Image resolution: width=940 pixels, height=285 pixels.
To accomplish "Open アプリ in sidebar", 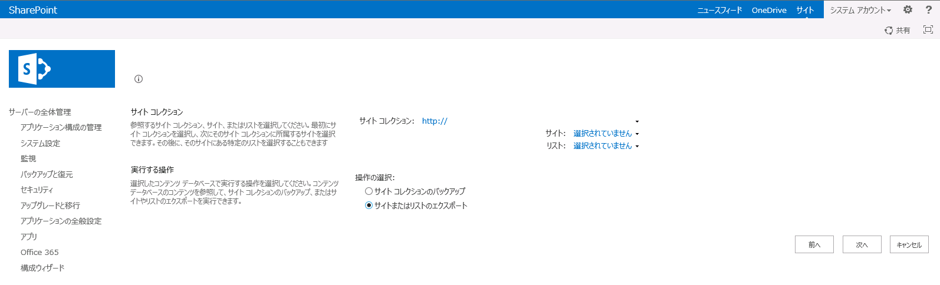I will 29,237.
